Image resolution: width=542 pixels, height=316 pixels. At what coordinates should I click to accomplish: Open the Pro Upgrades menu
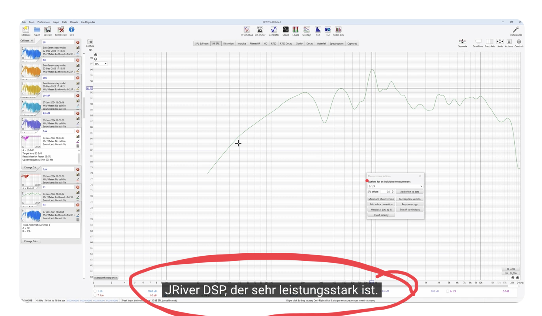coord(88,22)
